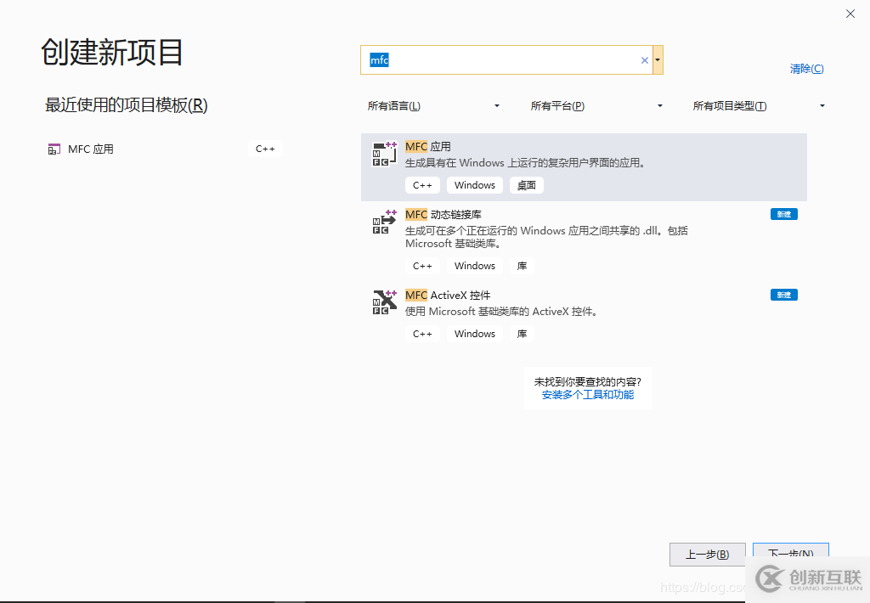Select the C++ tag under MFC 应用
The width and height of the screenshot is (870, 603).
point(422,184)
